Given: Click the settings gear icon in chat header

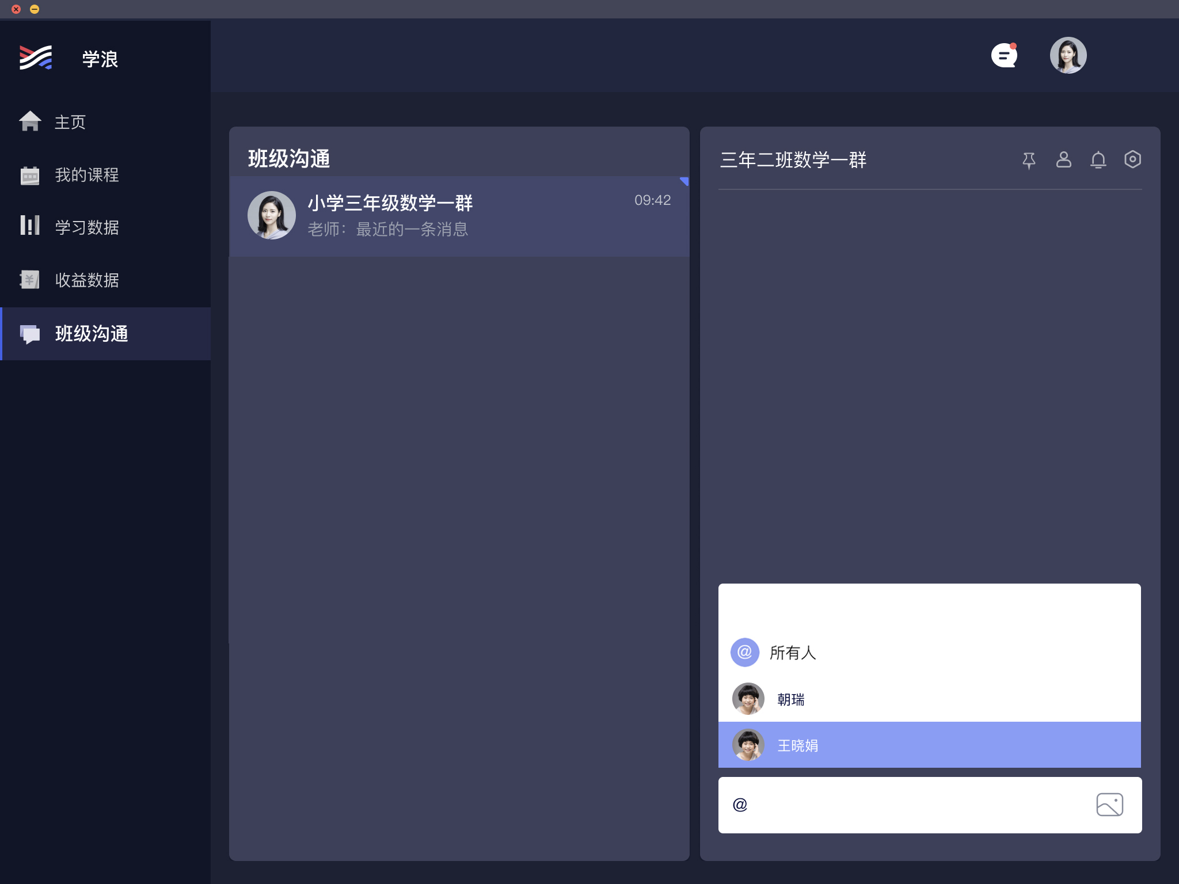Looking at the screenshot, I should pyautogui.click(x=1132, y=158).
